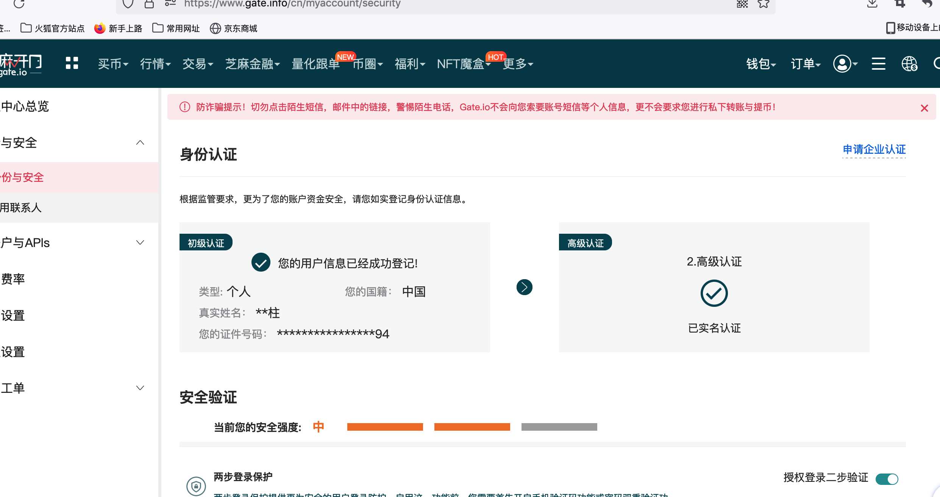Open 费率 in the sidebar
This screenshot has width=940, height=497.
13,279
